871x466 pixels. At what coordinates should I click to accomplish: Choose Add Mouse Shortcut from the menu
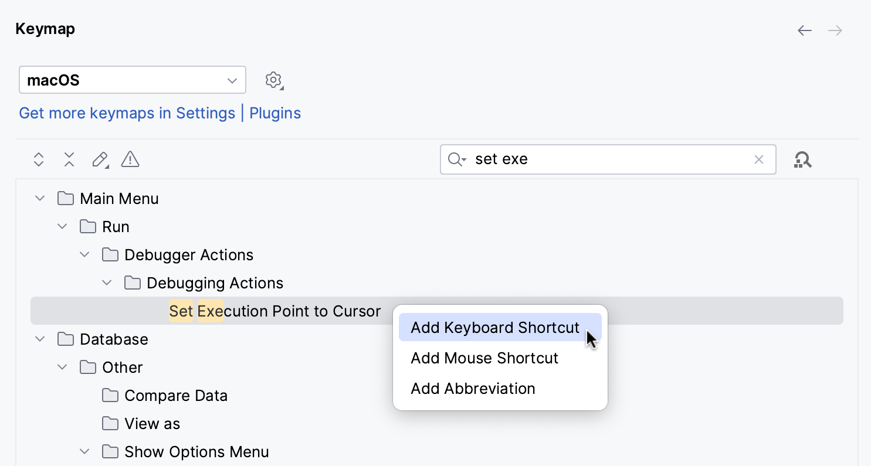point(484,358)
